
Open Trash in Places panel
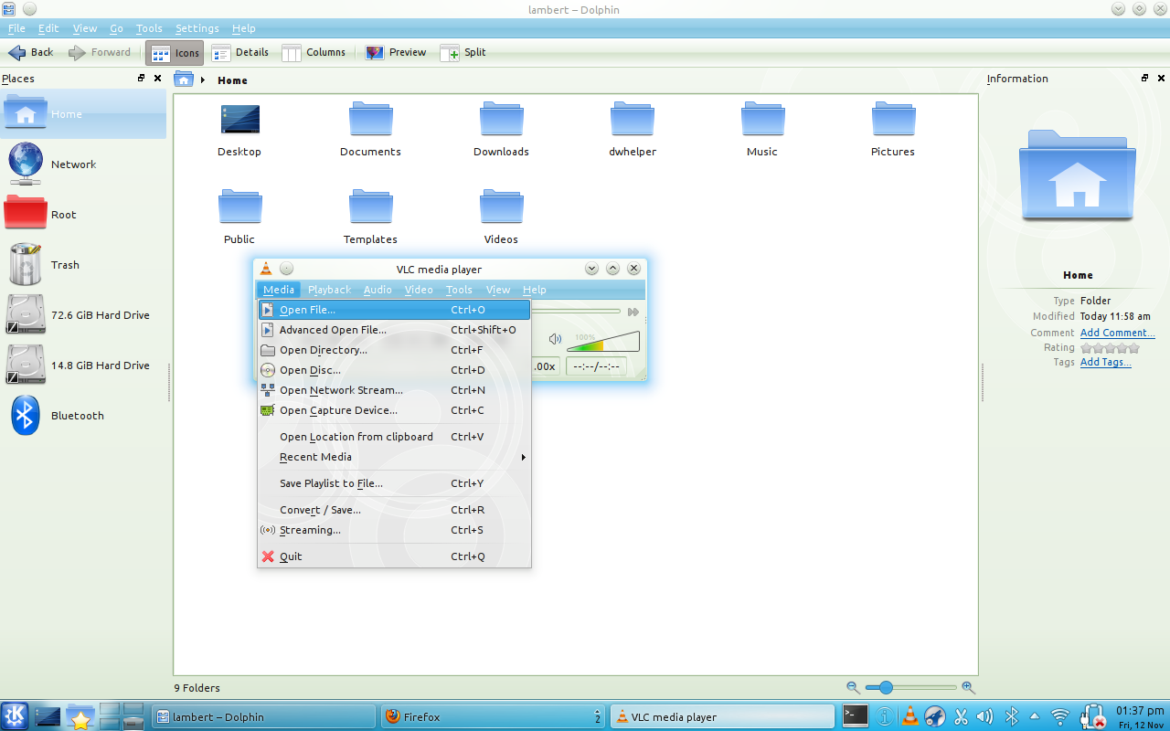click(83, 265)
